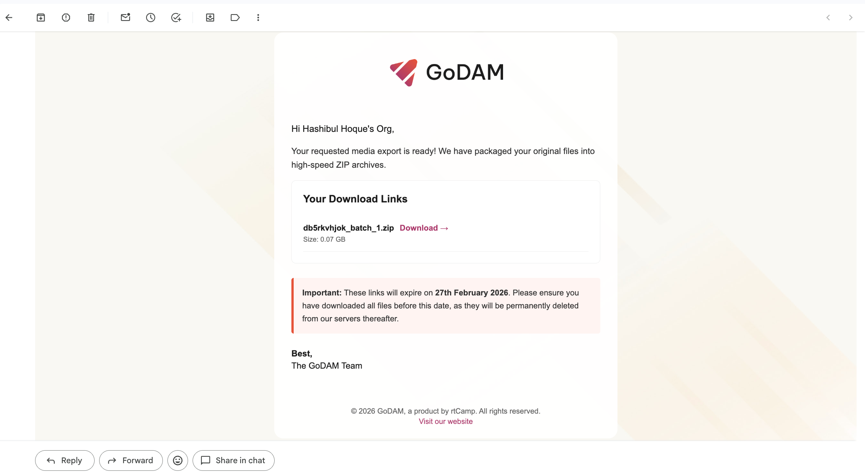The width and height of the screenshot is (865, 475).
Task: Open the Visit our website link
Action: 445,421
